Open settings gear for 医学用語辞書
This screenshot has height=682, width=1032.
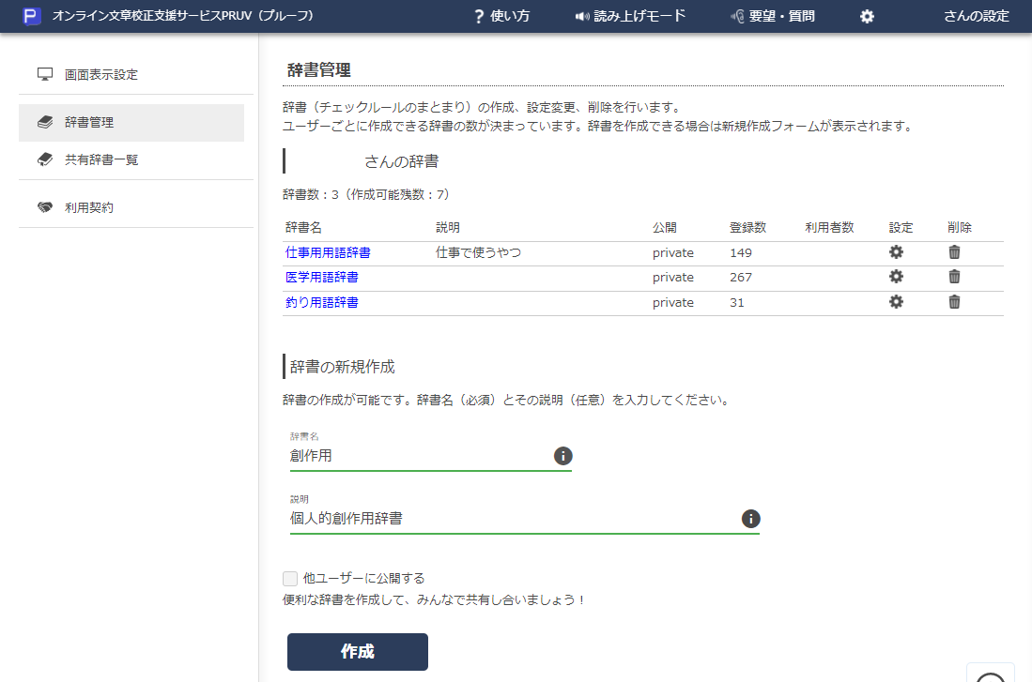[897, 277]
